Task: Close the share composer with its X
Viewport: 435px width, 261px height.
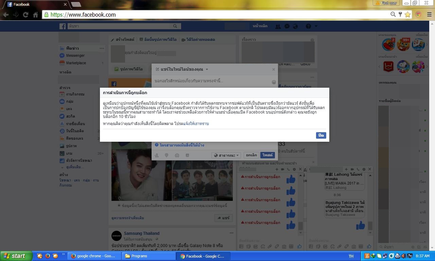Action: point(274,69)
